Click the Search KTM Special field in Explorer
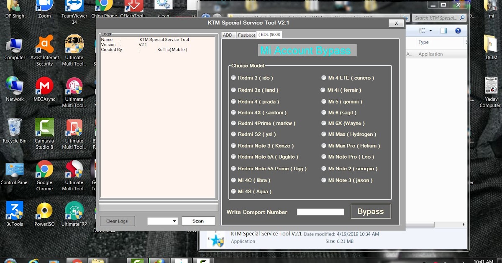Viewport: 502px width, 263px height. click(439, 18)
